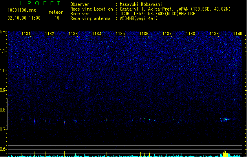Click the Receiving antenna field label
Viewport: 247px width, 157px height.
[x=90, y=18]
